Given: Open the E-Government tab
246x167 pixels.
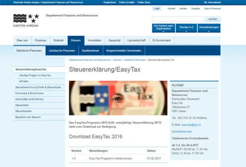Looking at the screenshot, I should click(x=161, y=40).
